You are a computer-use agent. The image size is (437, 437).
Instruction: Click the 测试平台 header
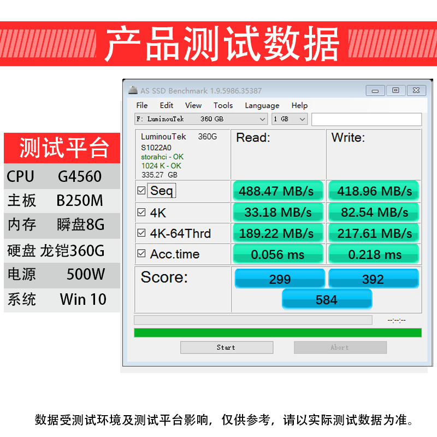(x=62, y=148)
